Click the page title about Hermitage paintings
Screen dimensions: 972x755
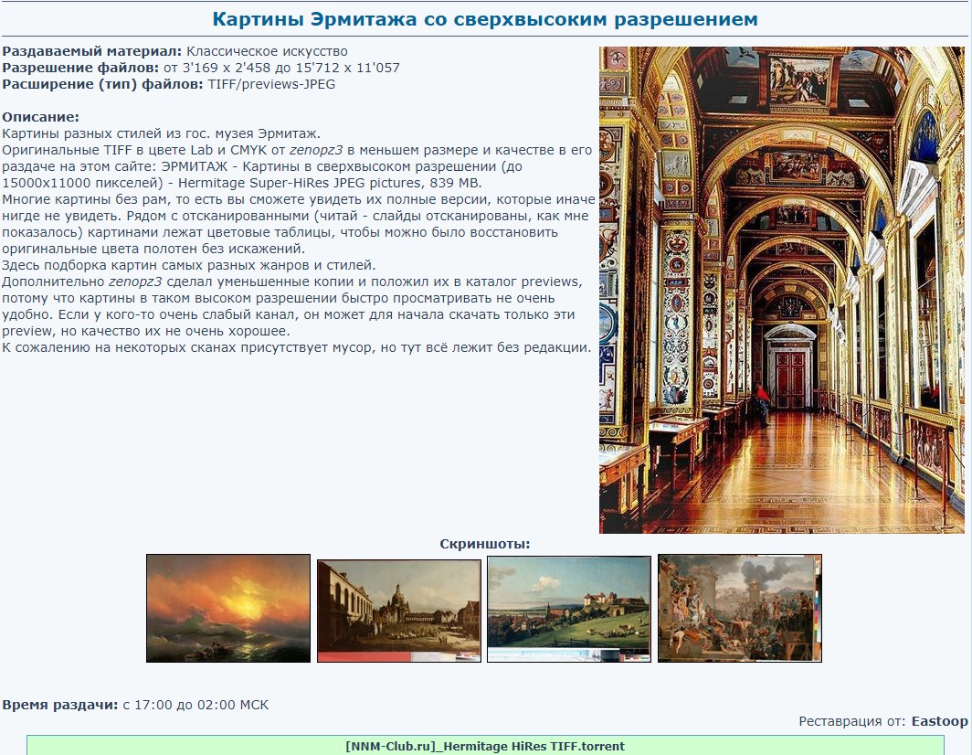point(485,19)
